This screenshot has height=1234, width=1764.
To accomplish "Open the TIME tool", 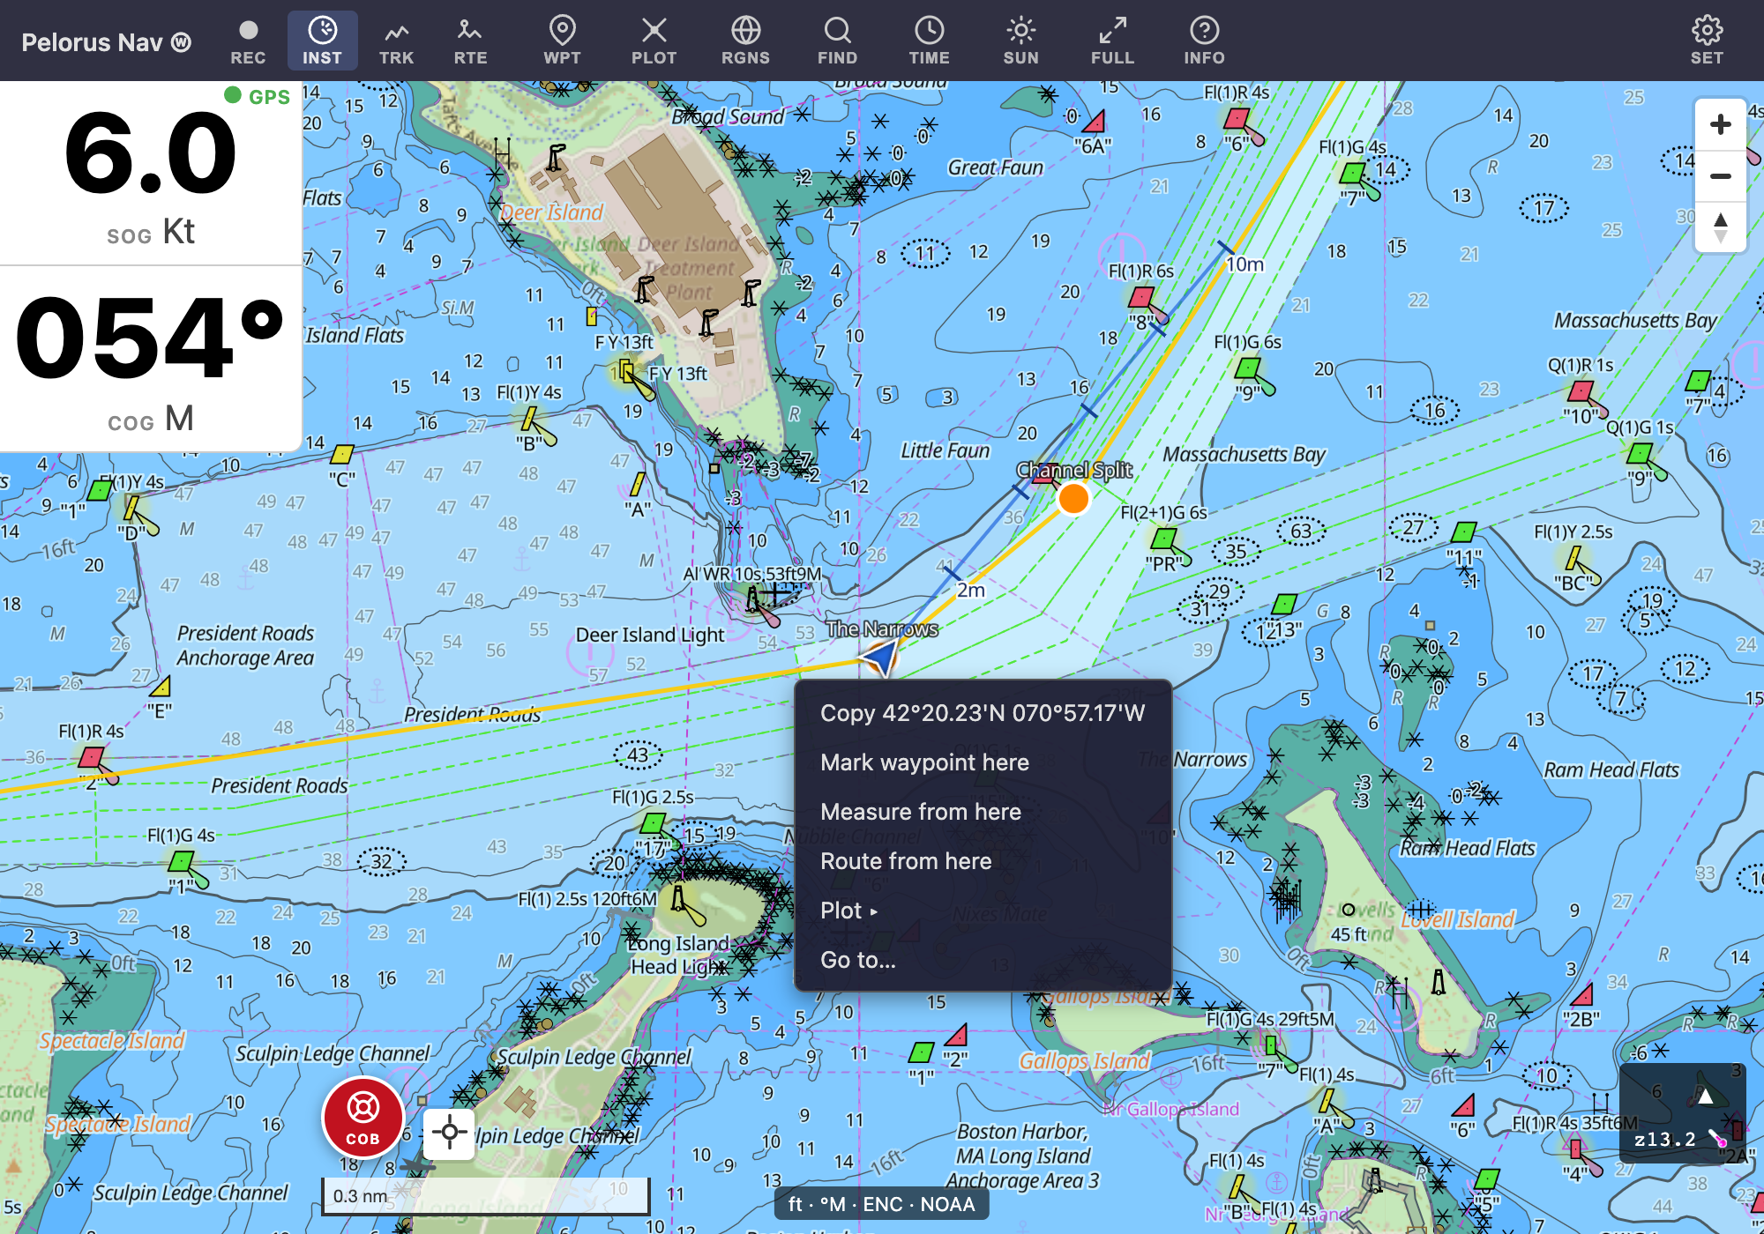I will pos(929,41).
